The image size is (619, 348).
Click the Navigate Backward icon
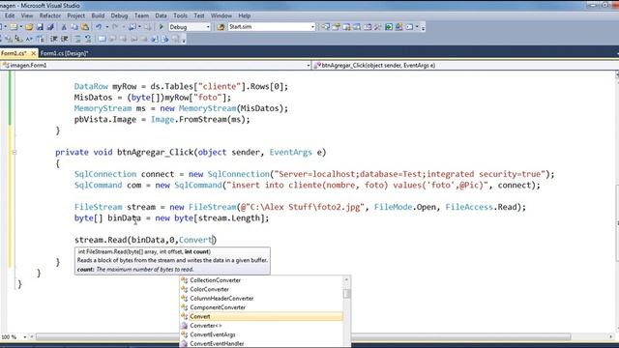pyautogui.click(x=132, y=27)
